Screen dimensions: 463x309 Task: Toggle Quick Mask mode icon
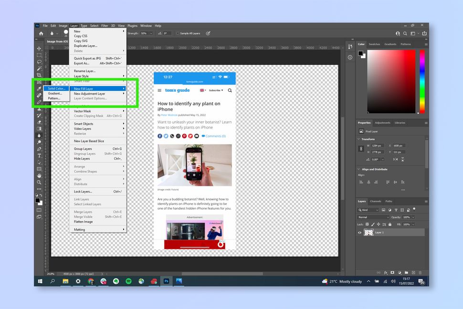click(x=39, y=210)
